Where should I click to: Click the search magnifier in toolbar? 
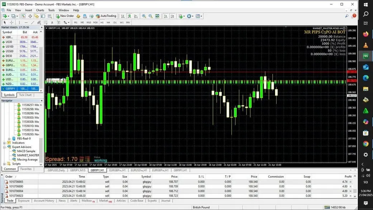(347, 16)
